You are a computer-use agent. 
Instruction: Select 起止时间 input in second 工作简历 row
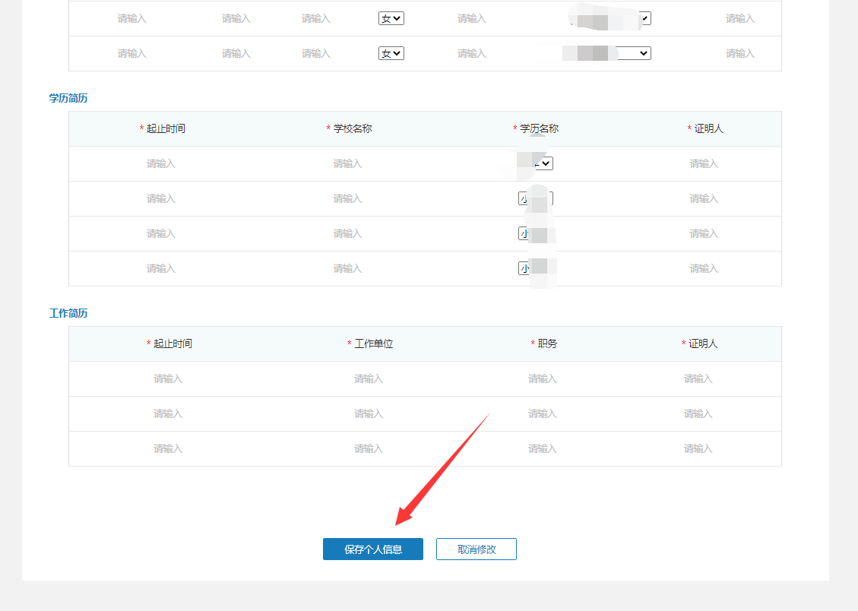coord(168,413)
